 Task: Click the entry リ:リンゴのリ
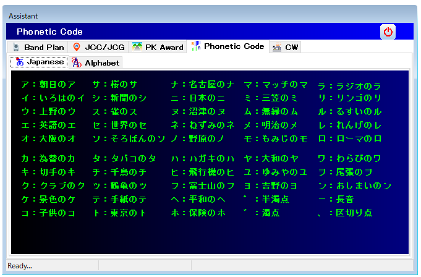click(349, 98)
